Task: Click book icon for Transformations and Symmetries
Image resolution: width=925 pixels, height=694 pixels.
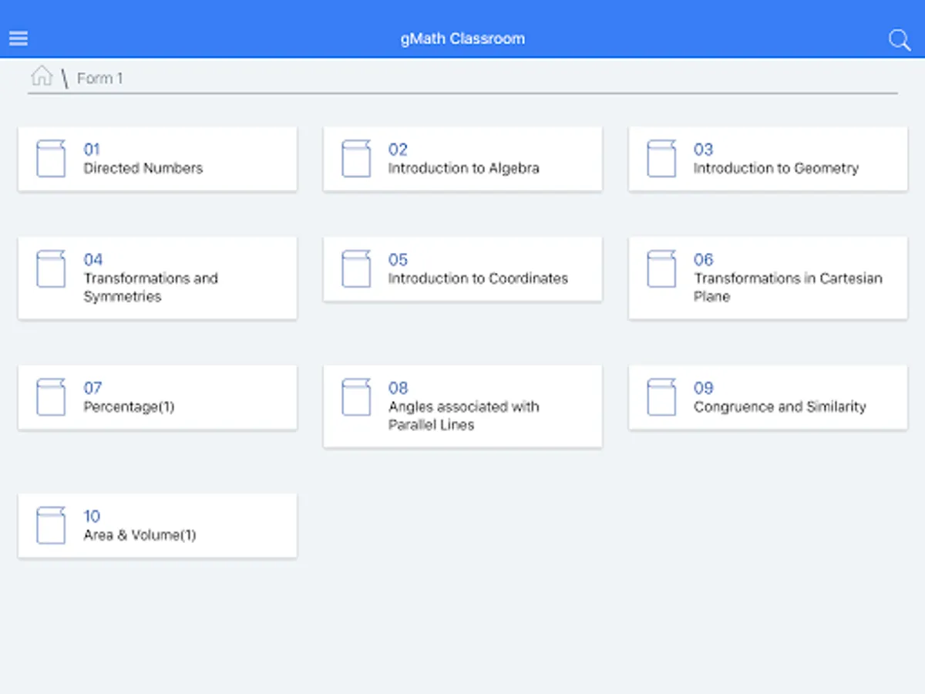Action: [x=51, y=268]
